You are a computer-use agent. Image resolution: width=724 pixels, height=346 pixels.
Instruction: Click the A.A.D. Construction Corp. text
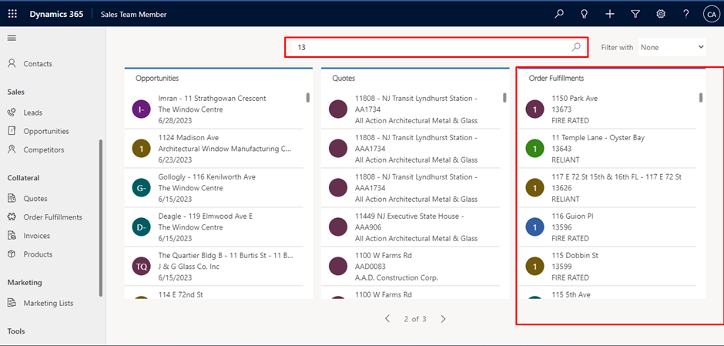tap(396, 278)
